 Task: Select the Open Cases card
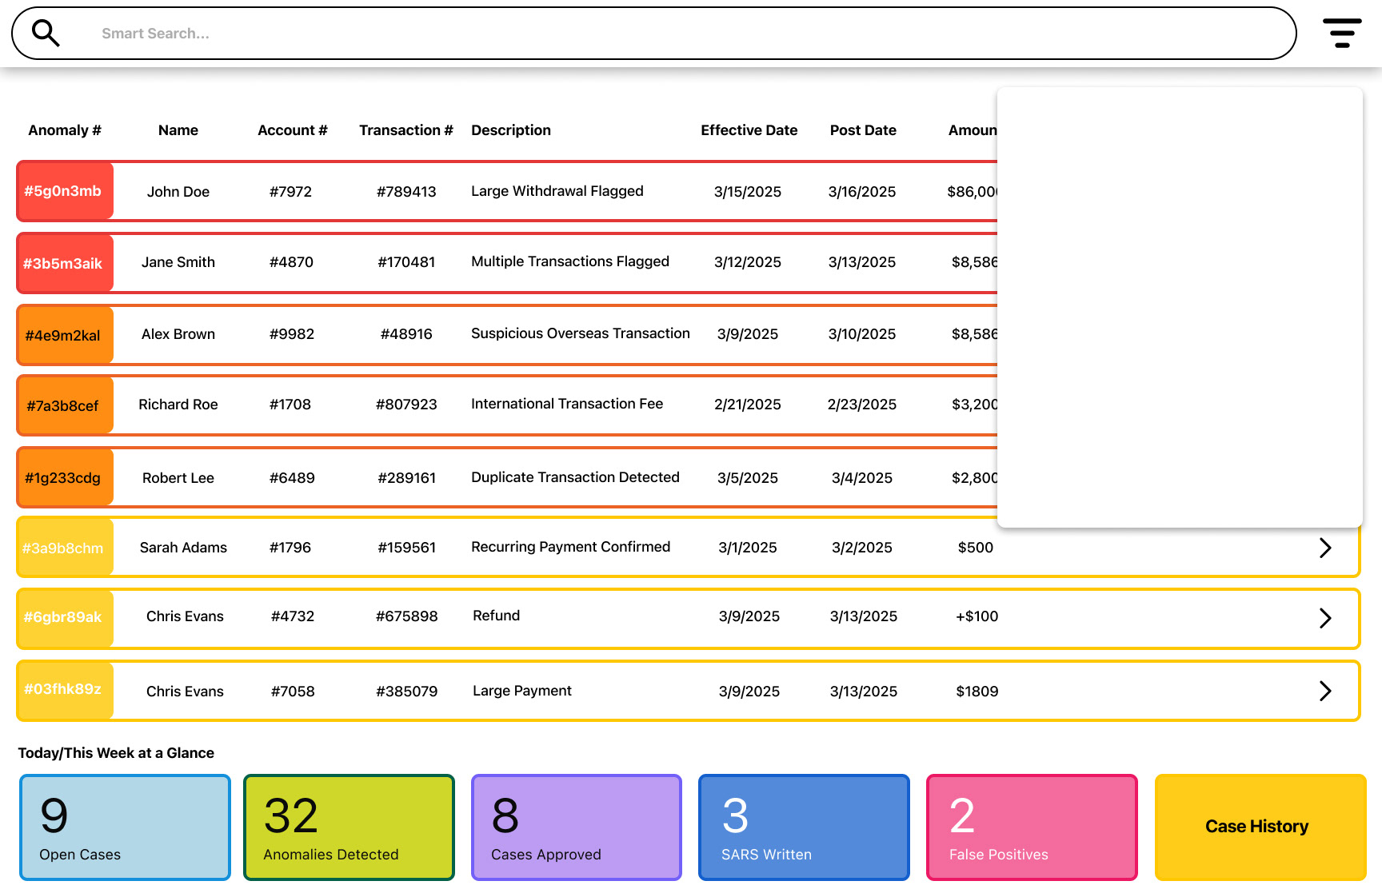[125, 827]
